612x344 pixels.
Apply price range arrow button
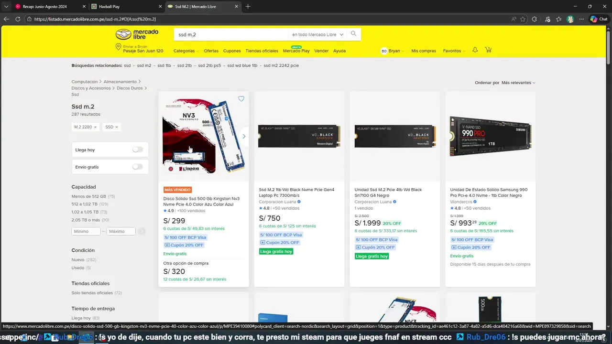[142, 231]
